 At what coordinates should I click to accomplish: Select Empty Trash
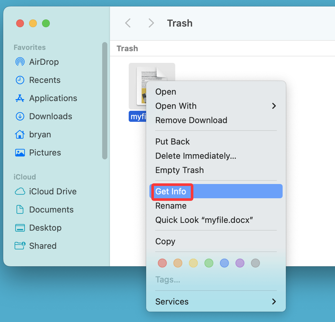coord(179,170)
